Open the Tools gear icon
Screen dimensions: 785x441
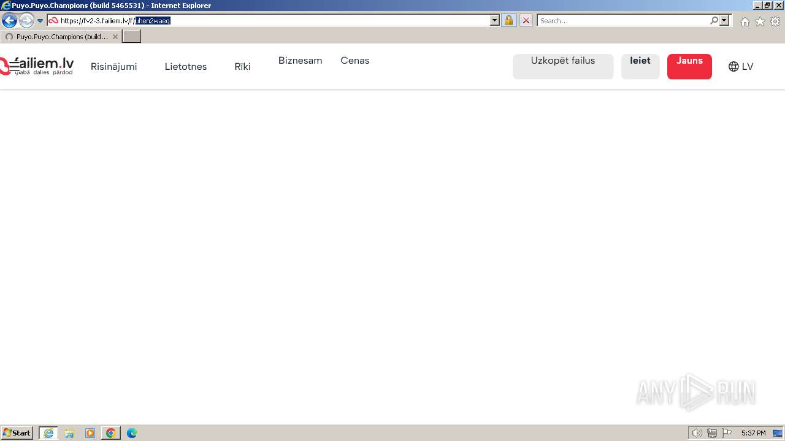pyautogui.click(x=775, y=21)
